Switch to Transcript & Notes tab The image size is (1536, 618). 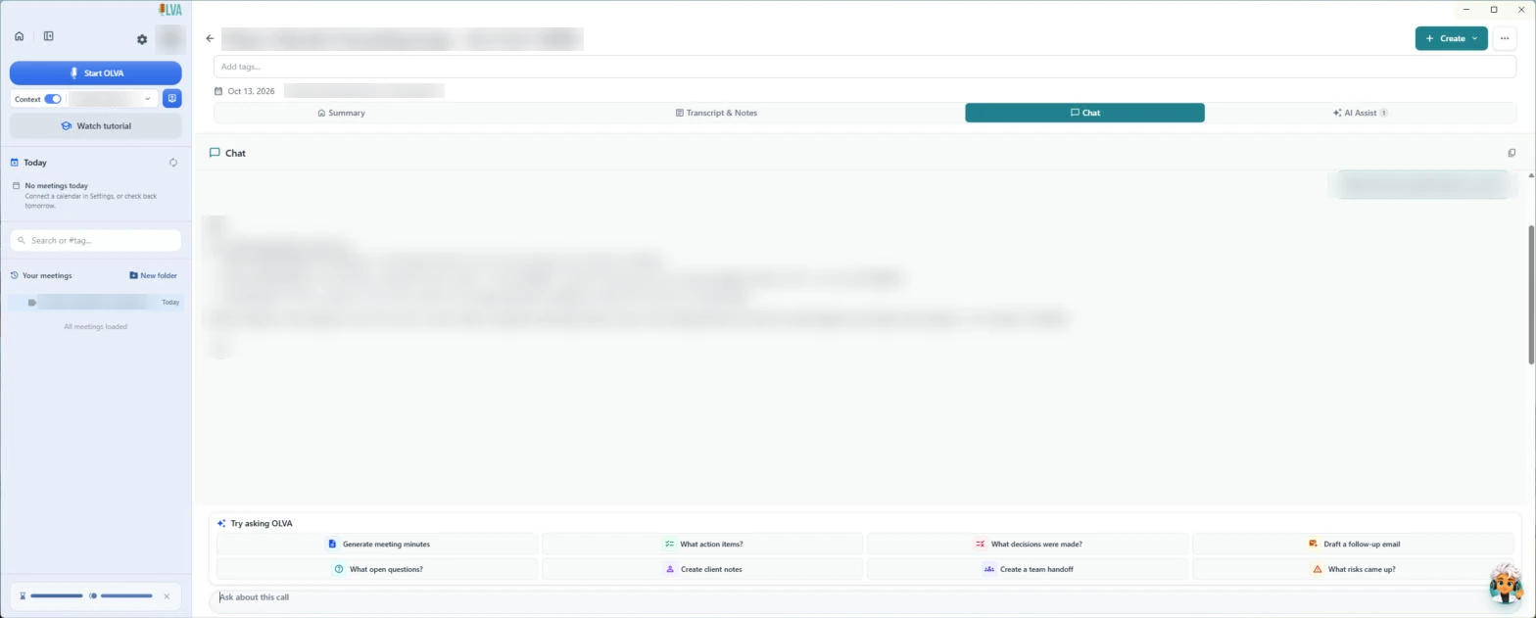click(x=717, y=113)
